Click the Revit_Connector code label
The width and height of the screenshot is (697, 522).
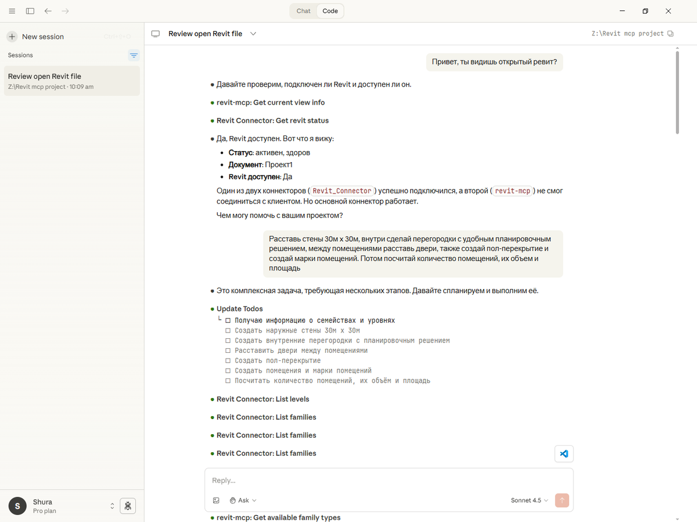(342, 191)
